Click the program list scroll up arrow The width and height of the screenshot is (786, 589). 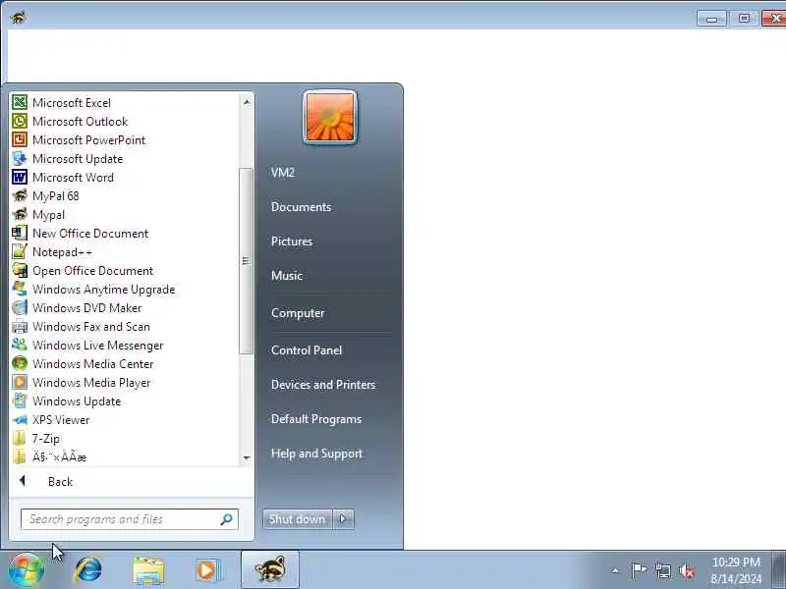click(247, 102)
